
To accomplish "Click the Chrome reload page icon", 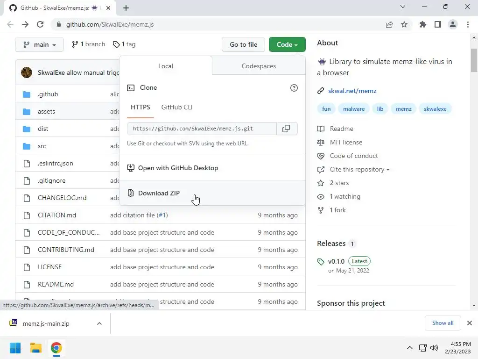I will (x=40, y=24).
